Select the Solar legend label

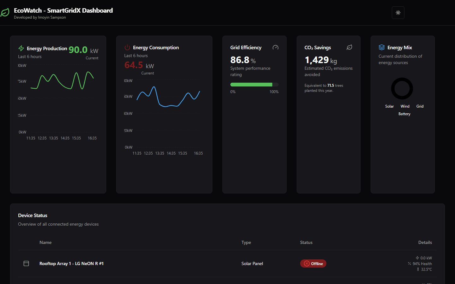(389, 106)
